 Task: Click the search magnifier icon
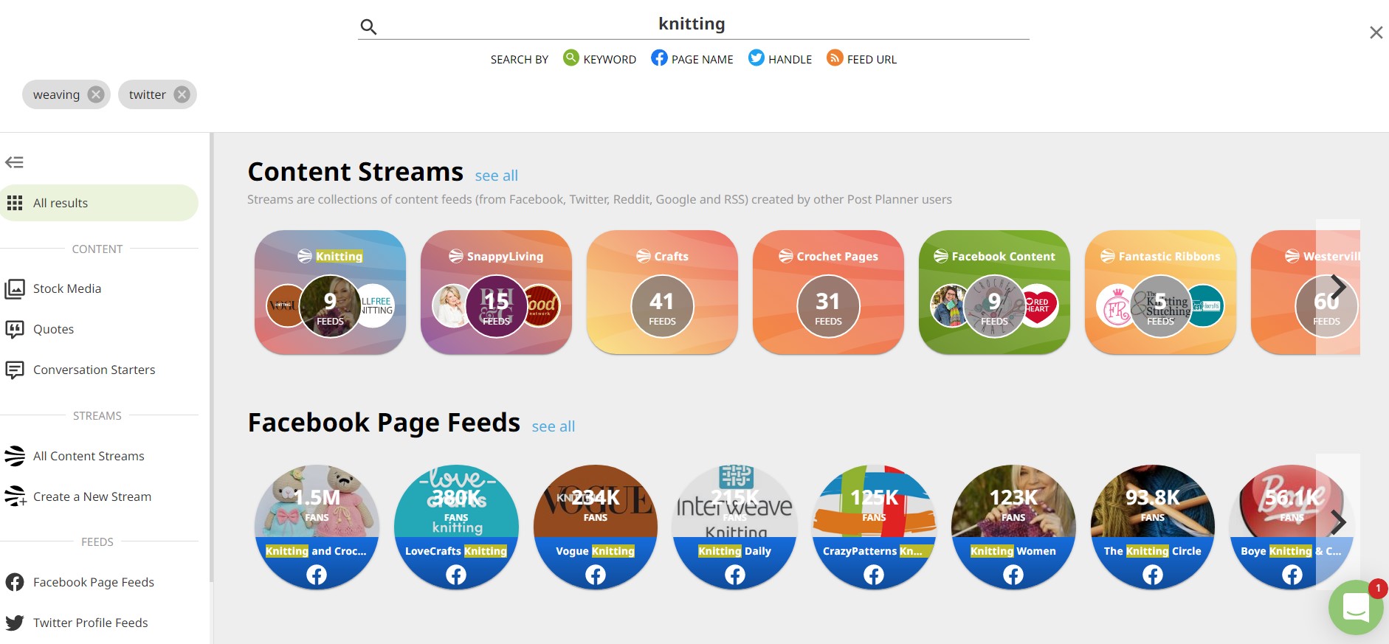[x=368, y=27]
